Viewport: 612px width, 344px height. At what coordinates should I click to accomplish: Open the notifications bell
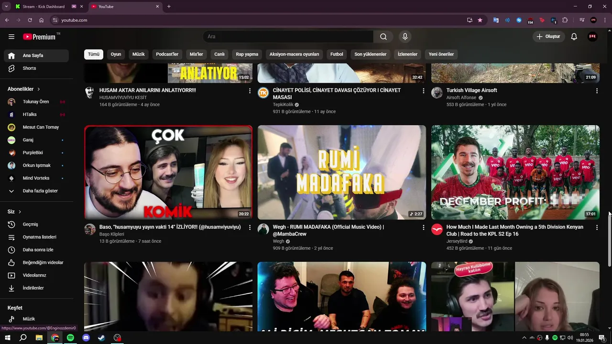click(574, 37)
